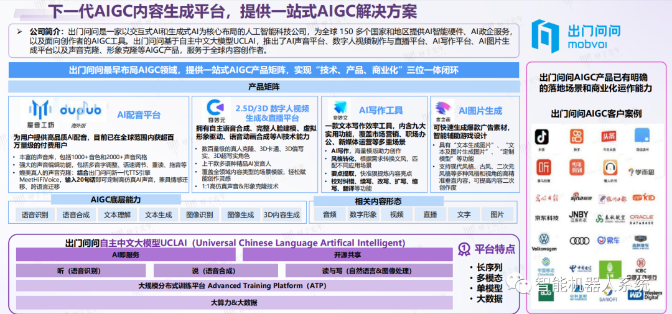Screen dimensions: 672x314
Task: Click the 读与写（自然语言&图像处理）bar
Action: pos(369,270)
